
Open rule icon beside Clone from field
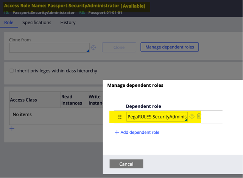point(93,47)
